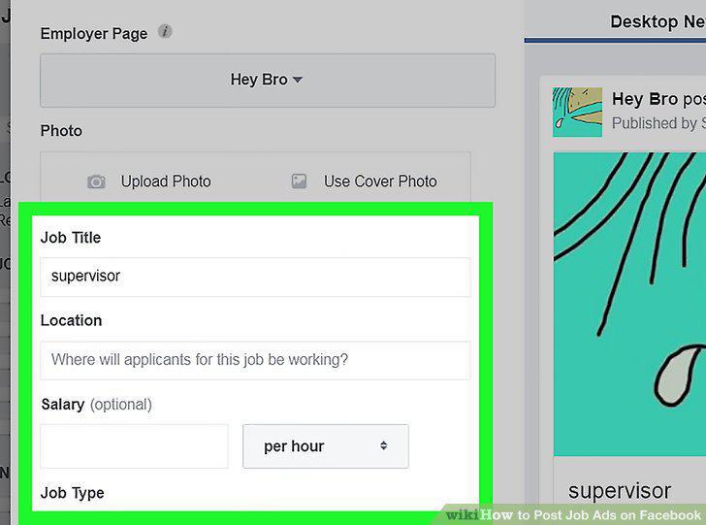Click the Hey Bro page profile thumbnail

coord(577,113)
